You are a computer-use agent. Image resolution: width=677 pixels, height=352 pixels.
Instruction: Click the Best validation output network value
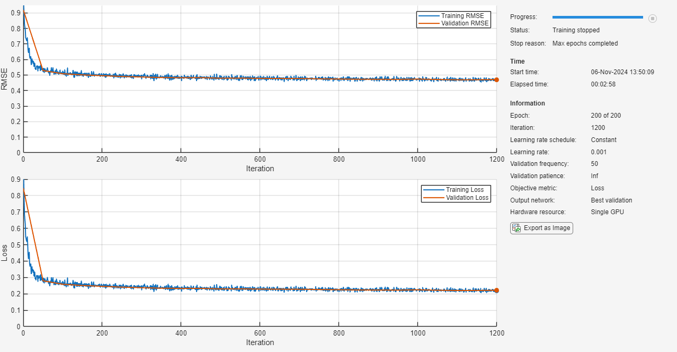click(611, 200)
